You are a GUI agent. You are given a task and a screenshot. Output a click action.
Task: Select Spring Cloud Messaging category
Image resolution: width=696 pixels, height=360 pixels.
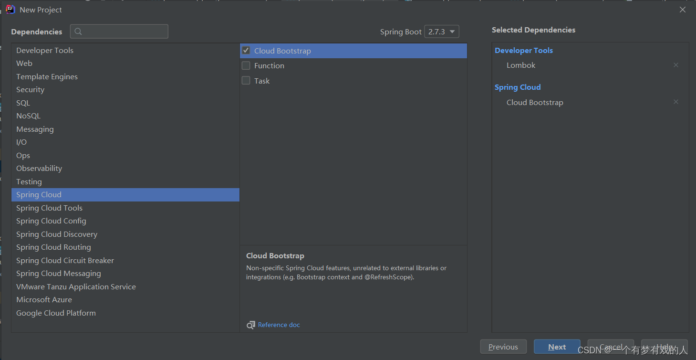coord(125,273)
